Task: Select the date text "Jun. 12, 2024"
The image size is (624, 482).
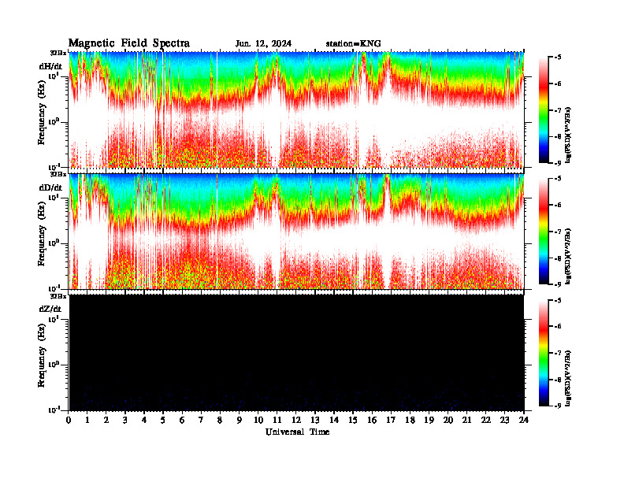Action: tap(263, 44)
